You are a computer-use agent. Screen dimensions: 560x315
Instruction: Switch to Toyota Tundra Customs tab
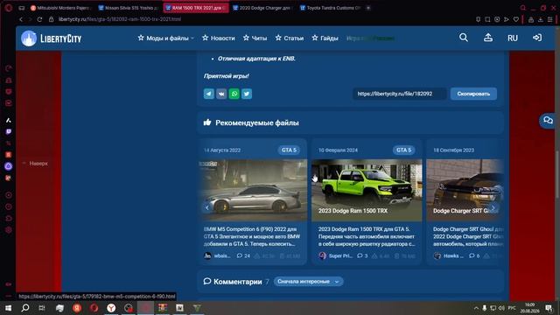tap(331, 8)
